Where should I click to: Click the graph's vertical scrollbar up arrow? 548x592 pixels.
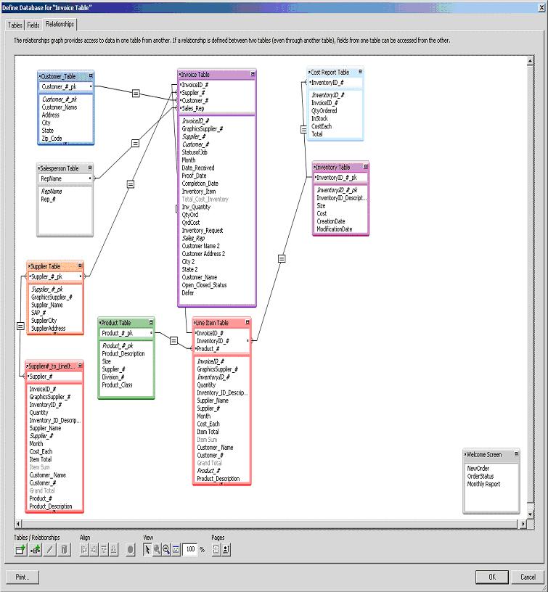(531, 60)
